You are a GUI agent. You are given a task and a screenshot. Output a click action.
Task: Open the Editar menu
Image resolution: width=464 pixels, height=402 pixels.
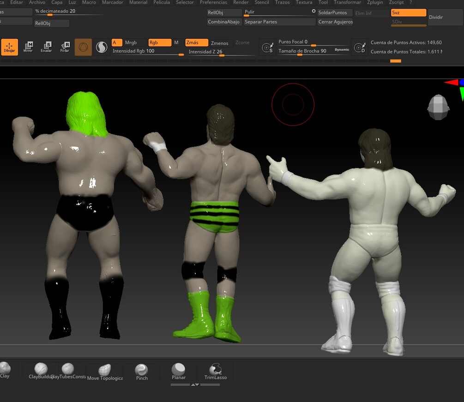point(17,2)
